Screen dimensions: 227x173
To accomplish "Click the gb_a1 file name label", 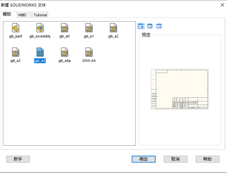I will [x=89, y=36].
